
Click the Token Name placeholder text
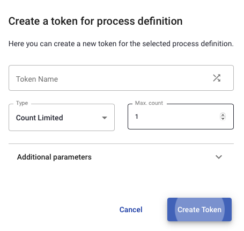point(37,79)
